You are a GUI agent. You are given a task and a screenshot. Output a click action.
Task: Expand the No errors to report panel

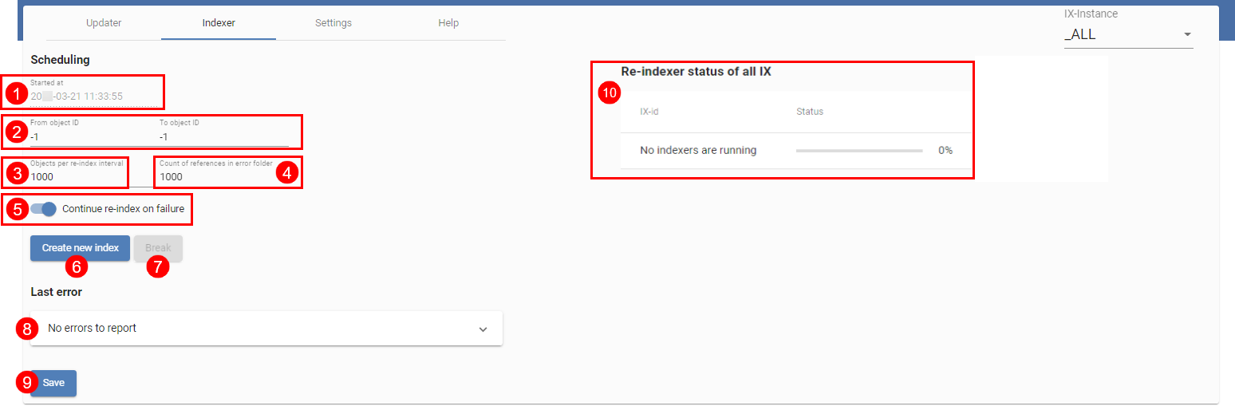(x=266, y=328)
